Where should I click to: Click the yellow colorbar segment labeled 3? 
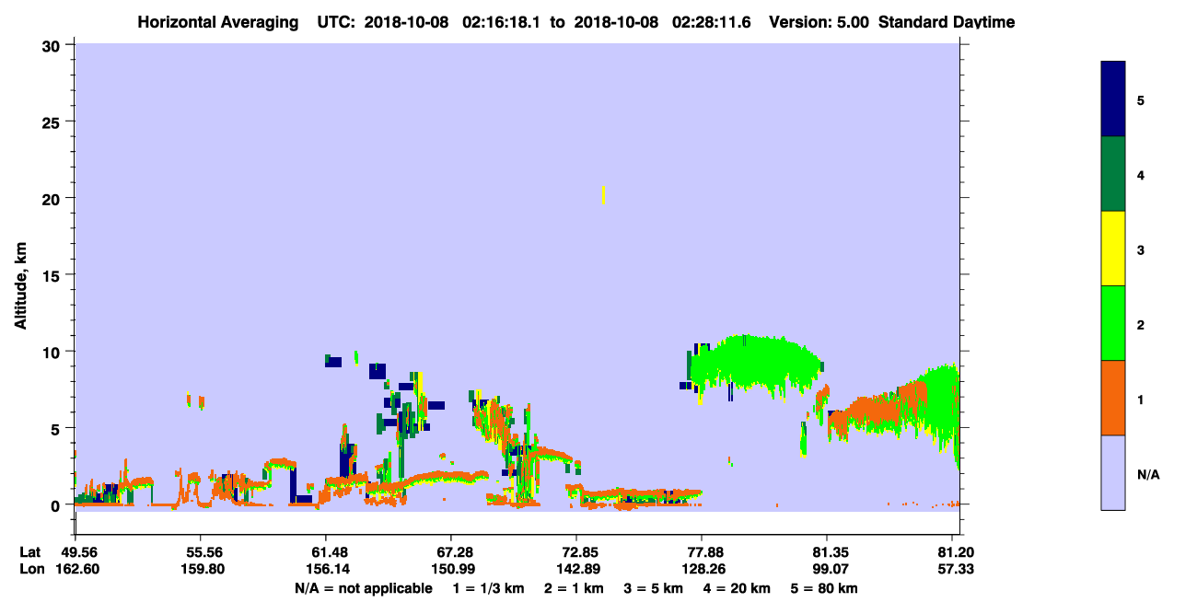tap(1113, 249)
